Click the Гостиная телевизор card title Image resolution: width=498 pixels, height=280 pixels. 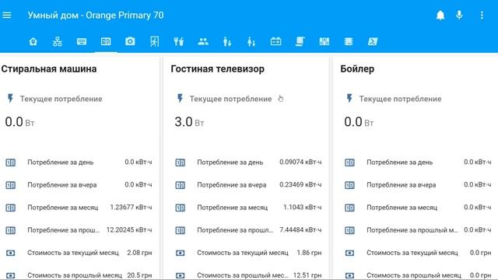217,69
